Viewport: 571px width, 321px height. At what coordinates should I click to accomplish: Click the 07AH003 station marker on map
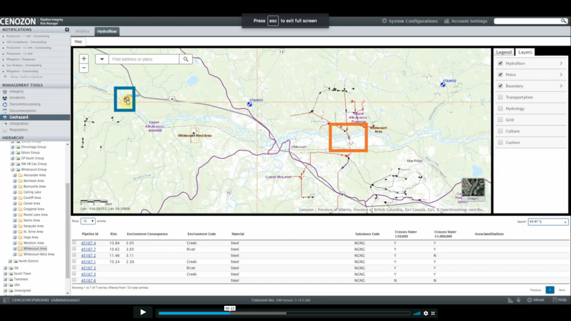(249, 104)
